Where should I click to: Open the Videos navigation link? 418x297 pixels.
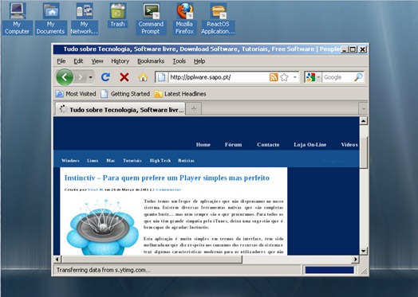coord(349,145)
